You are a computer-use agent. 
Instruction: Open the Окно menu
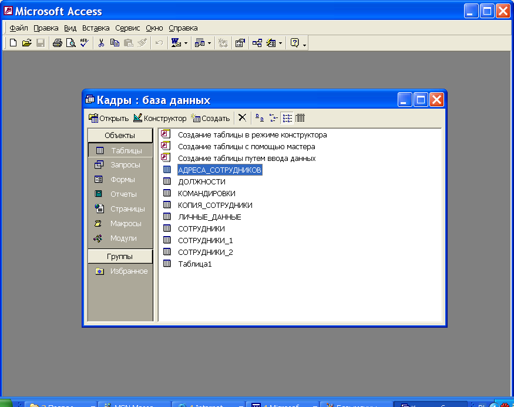[154, 28]
